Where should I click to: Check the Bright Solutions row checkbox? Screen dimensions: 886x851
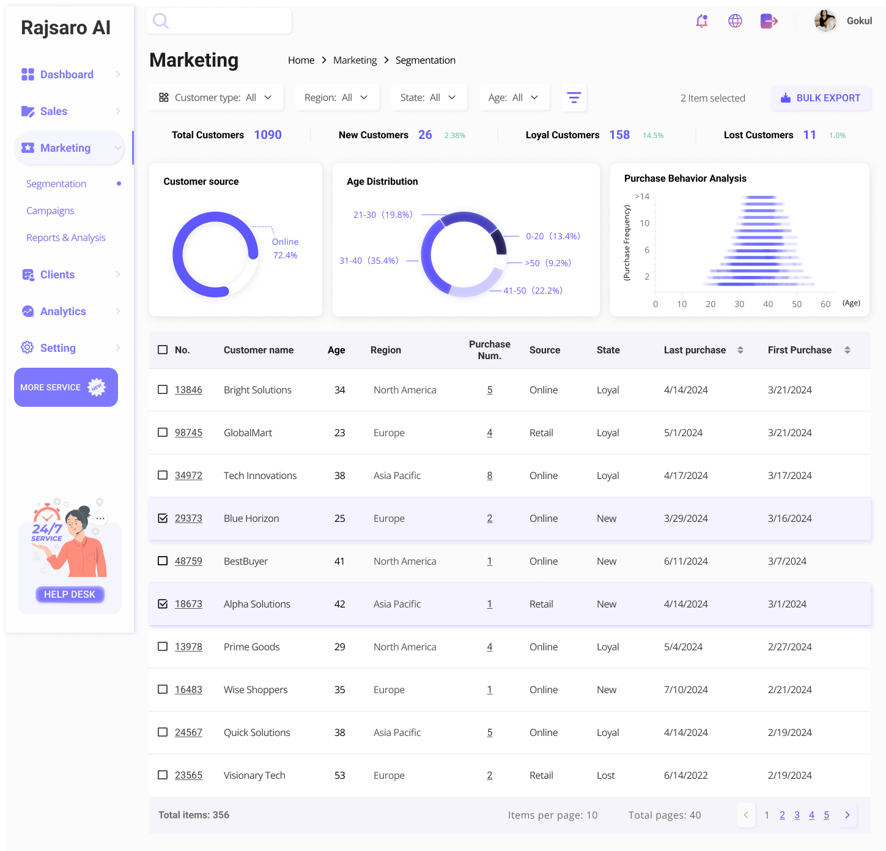(163, 390)
